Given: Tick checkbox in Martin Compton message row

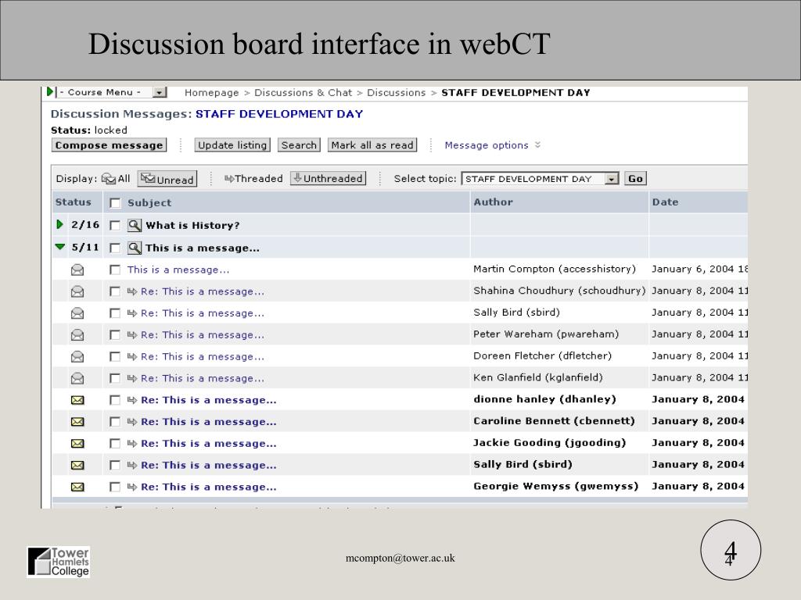Looking at the screenshot, I should coord(116,270).
